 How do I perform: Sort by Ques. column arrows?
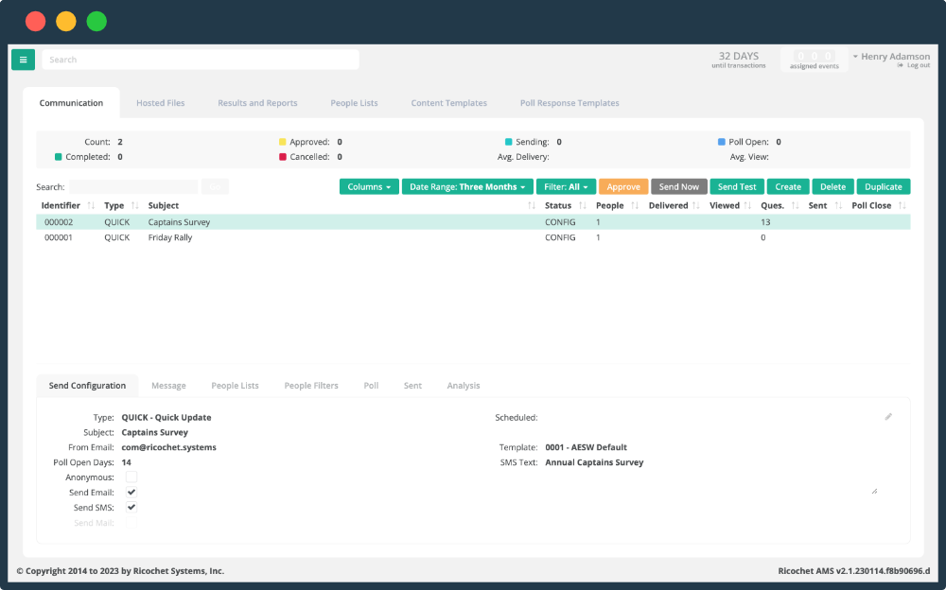pyautogui.click(x=795, y=206)
